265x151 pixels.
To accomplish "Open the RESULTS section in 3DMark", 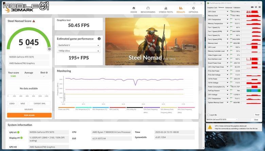I will click(x=181, y=10).
